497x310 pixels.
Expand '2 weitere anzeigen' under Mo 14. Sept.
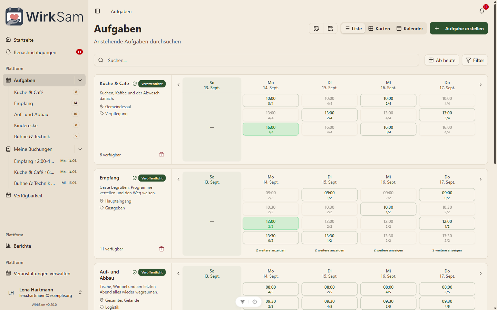271,250
